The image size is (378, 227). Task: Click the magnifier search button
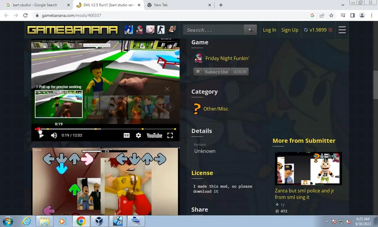click(250, 30)
